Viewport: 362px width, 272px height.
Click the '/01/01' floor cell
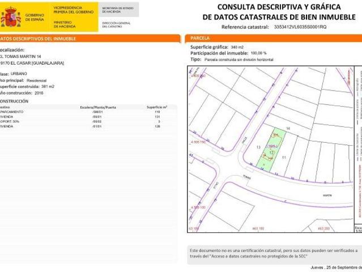point(97,126)
